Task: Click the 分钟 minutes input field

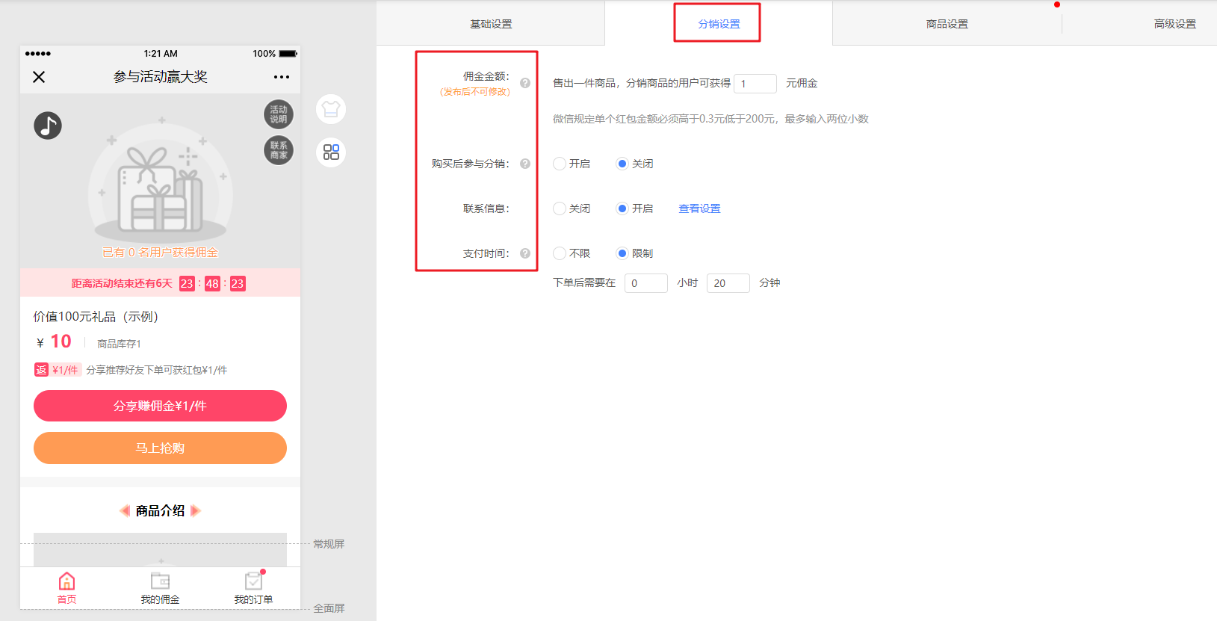Action: coord(728,283)
